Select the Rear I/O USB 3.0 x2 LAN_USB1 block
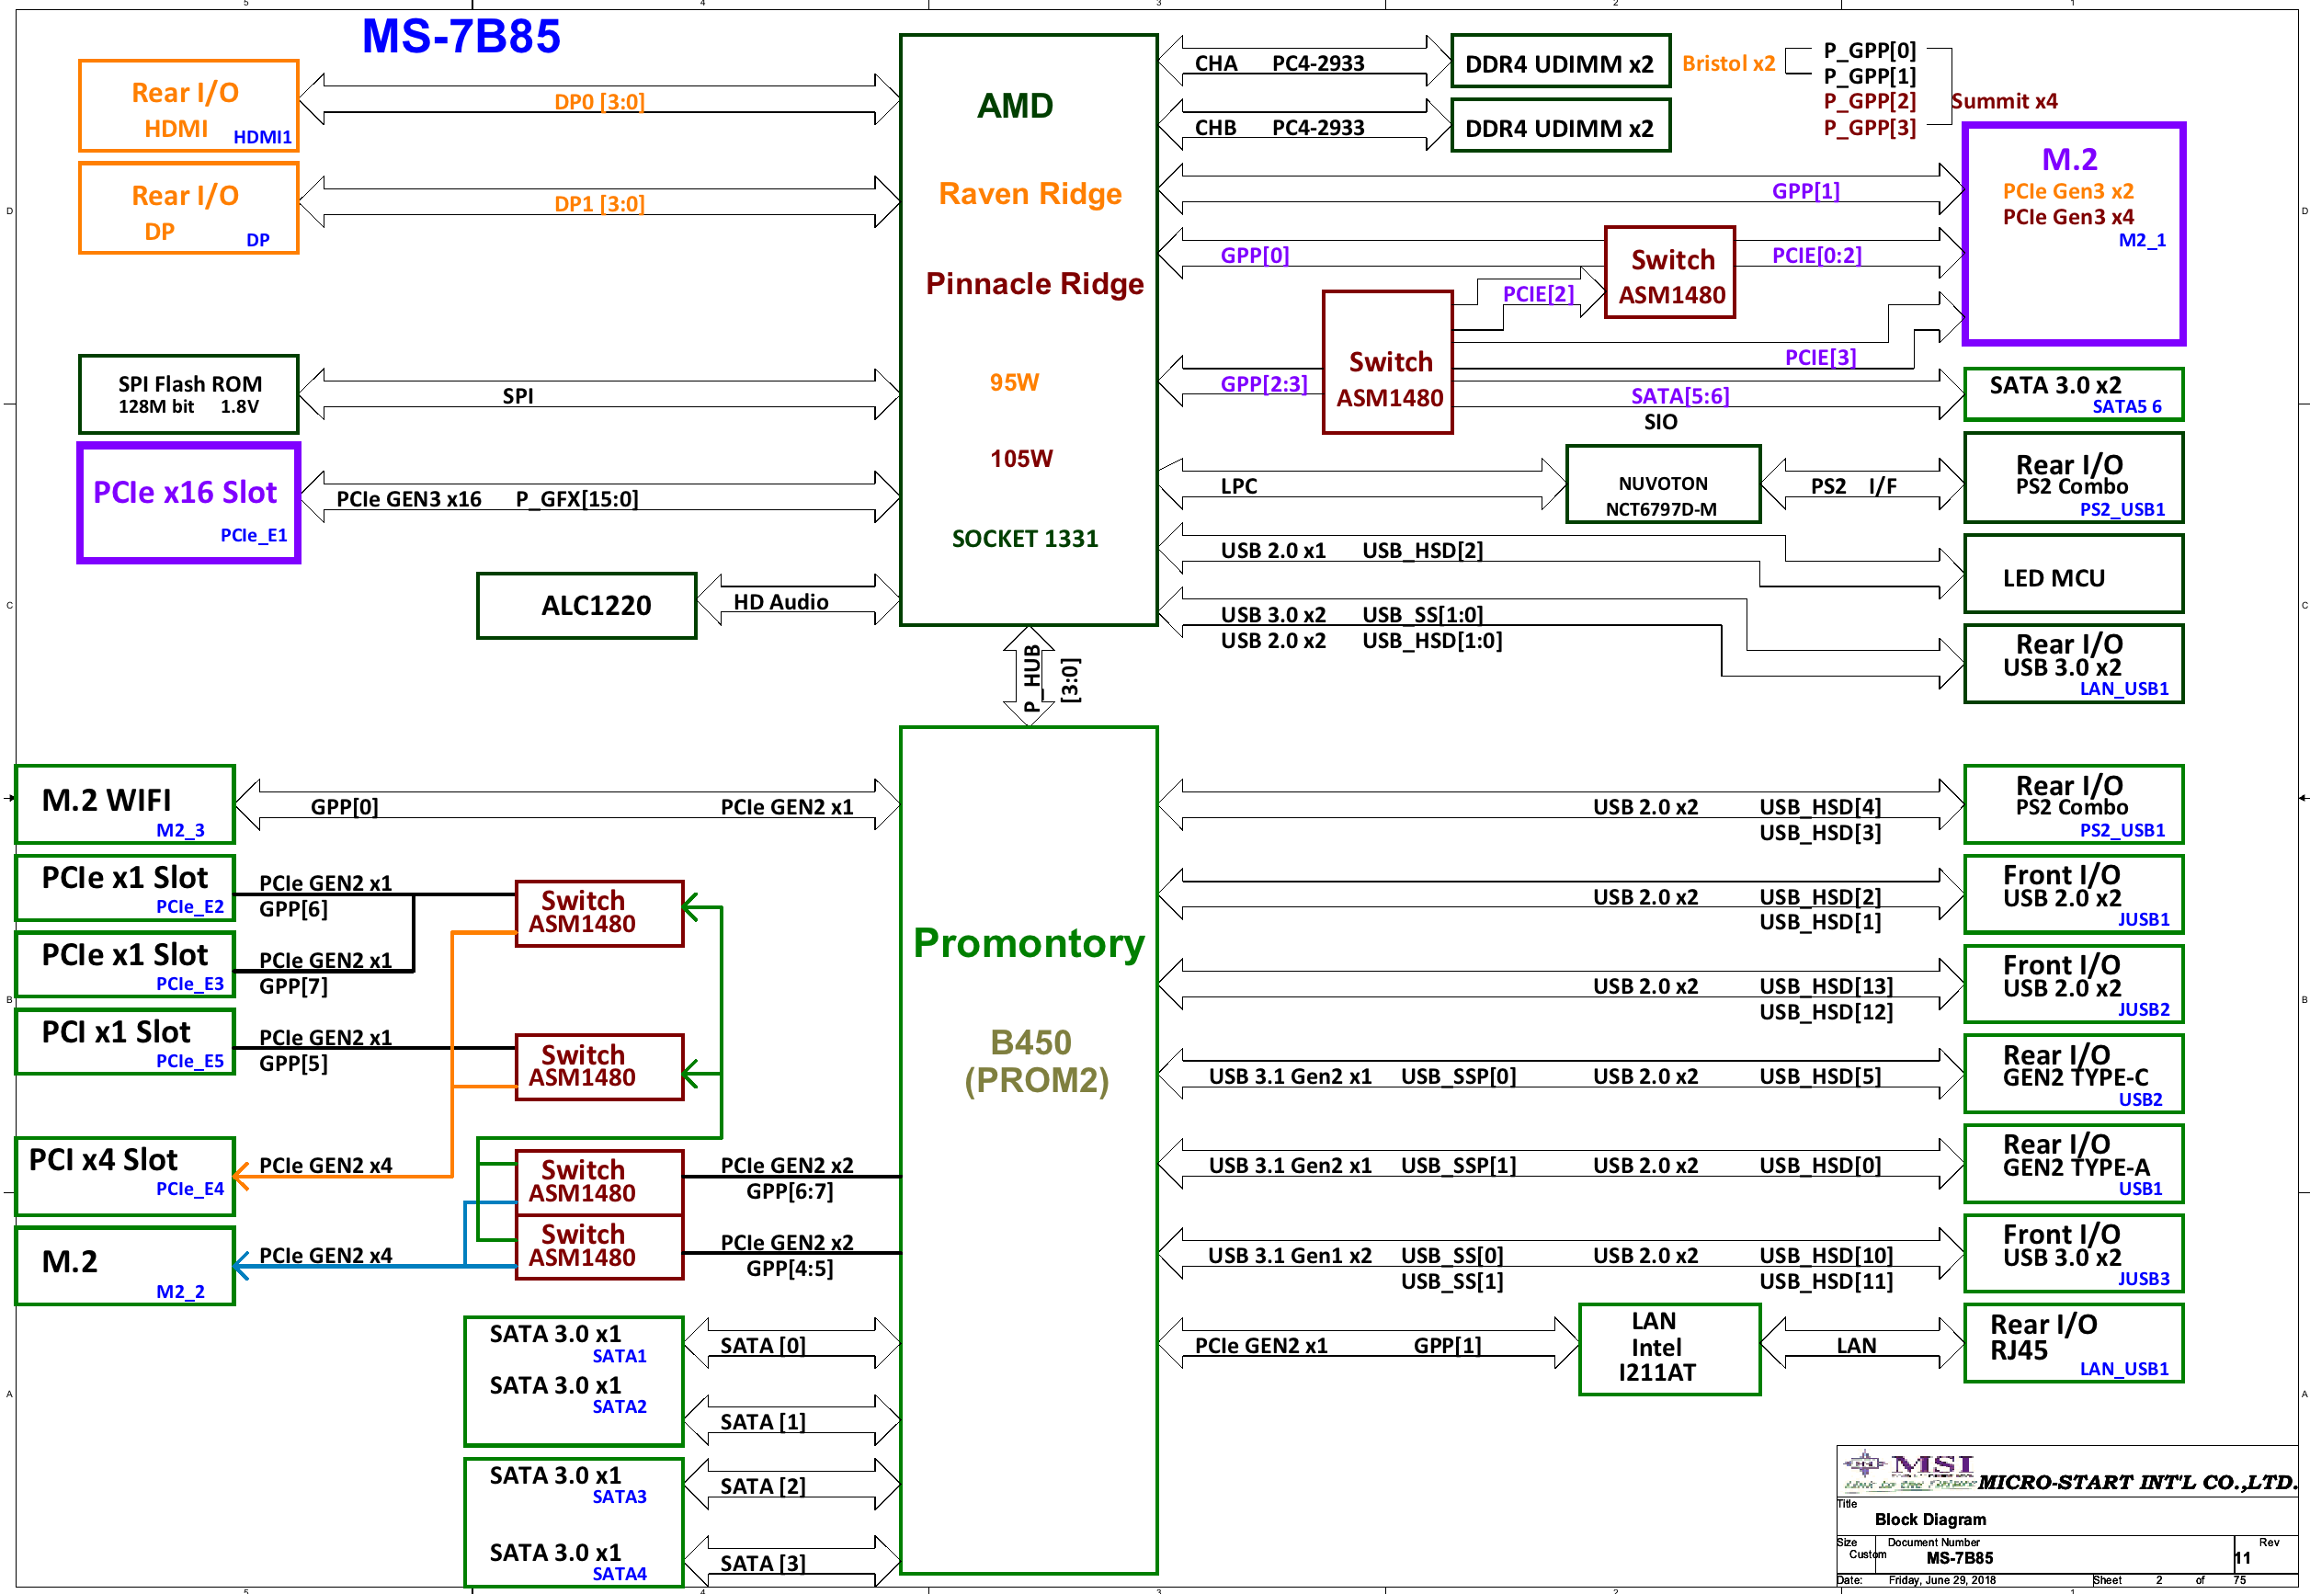2310x1594 pixels. pos(2075,664)
